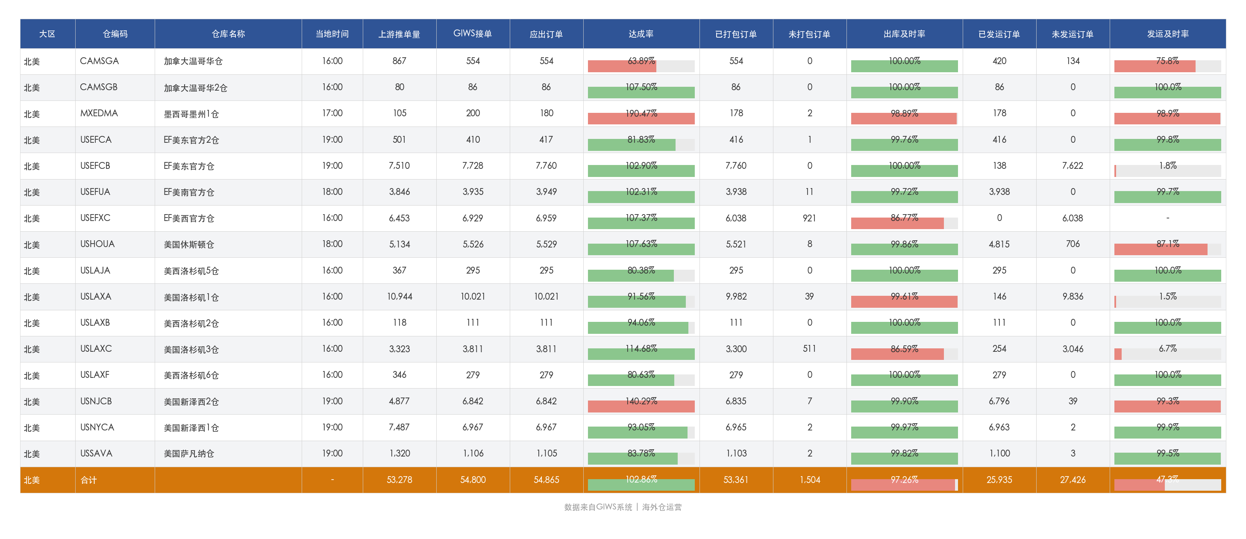
Task: Select warehouse name EF美西官方仓
Action: click(x=188, y=218)
